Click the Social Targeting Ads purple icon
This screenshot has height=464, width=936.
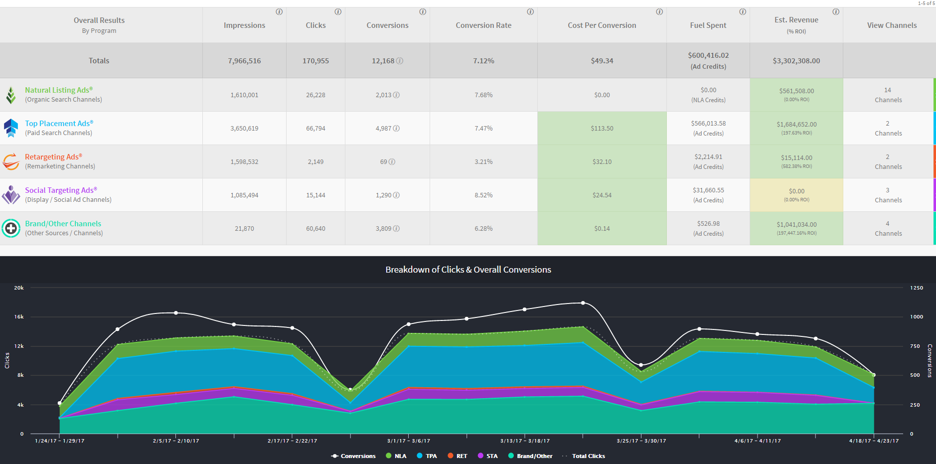11,195
